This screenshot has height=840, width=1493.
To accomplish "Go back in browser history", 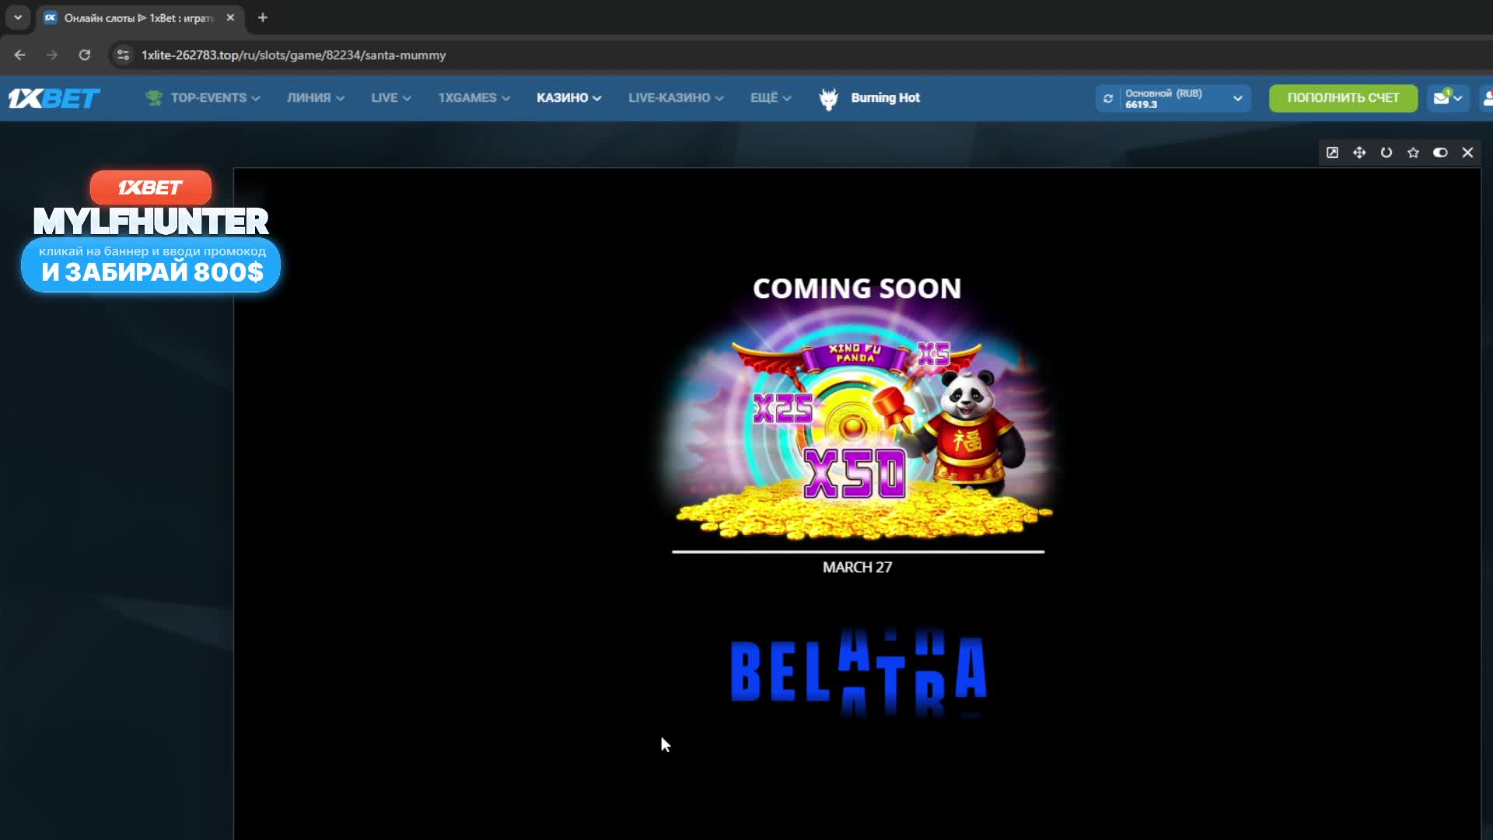I will click(x=20, y=55).
